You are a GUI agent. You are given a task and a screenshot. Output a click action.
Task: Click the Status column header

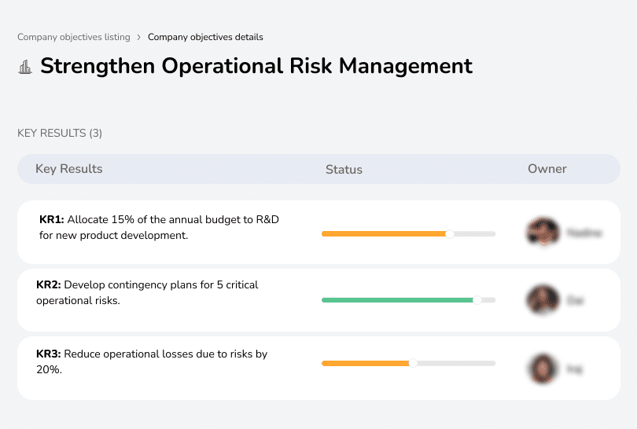tap(344, 169)
